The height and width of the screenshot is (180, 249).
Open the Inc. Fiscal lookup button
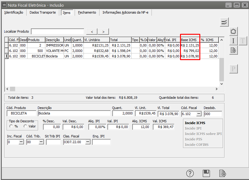click(21, 142)
